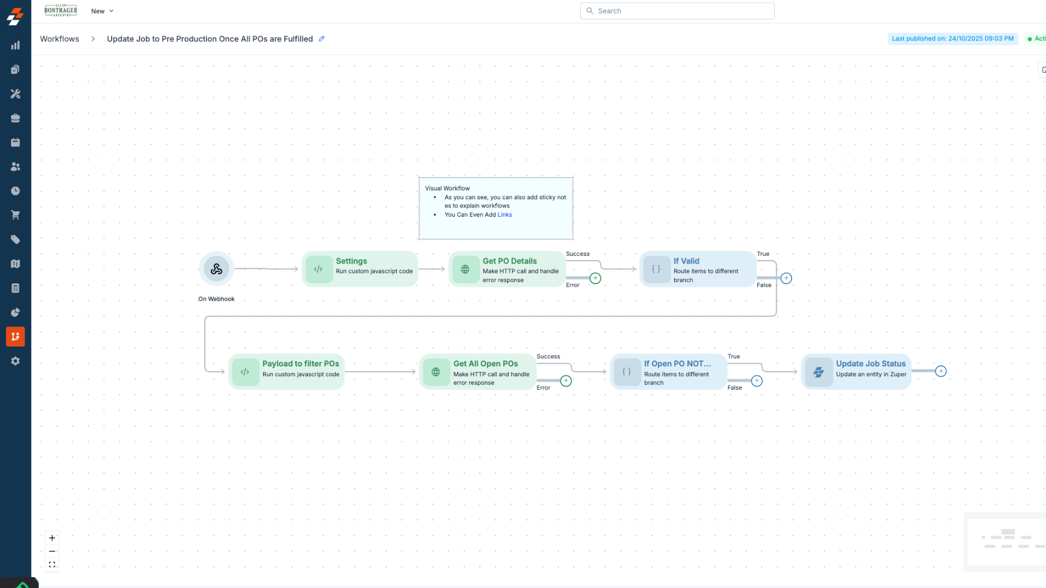This screenshot has width=1046, height=588.
Task: Edit the workflow title with the pencil icon
Action: point(321,39)
